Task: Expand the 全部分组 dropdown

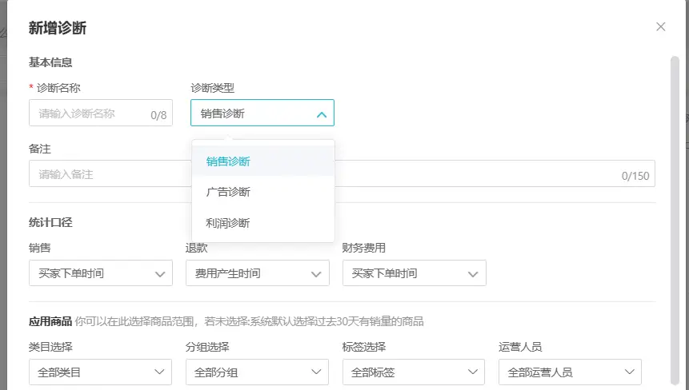Action: pyautogui.click(x=257, y=372)
